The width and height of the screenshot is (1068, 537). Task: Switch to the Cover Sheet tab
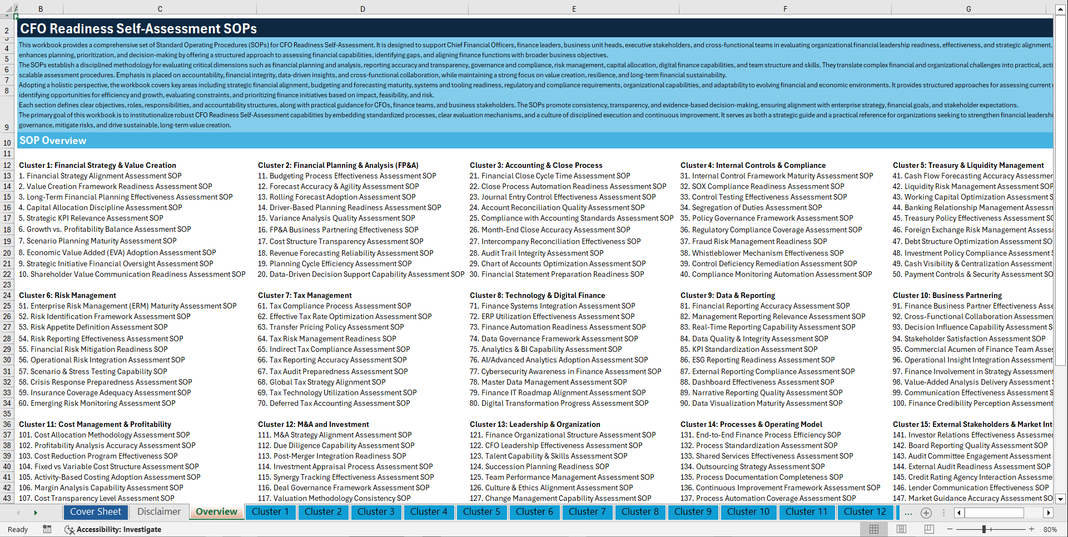(x=96, y=512)
